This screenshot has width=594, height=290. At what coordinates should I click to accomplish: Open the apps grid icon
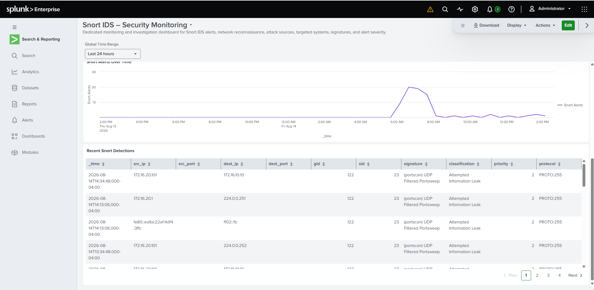click(584, 9)
